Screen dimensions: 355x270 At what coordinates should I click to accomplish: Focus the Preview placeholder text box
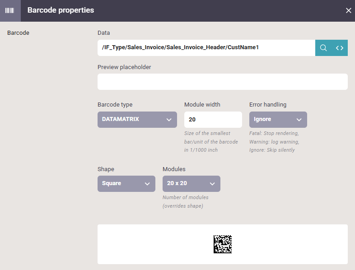click(x=223, y=82)
